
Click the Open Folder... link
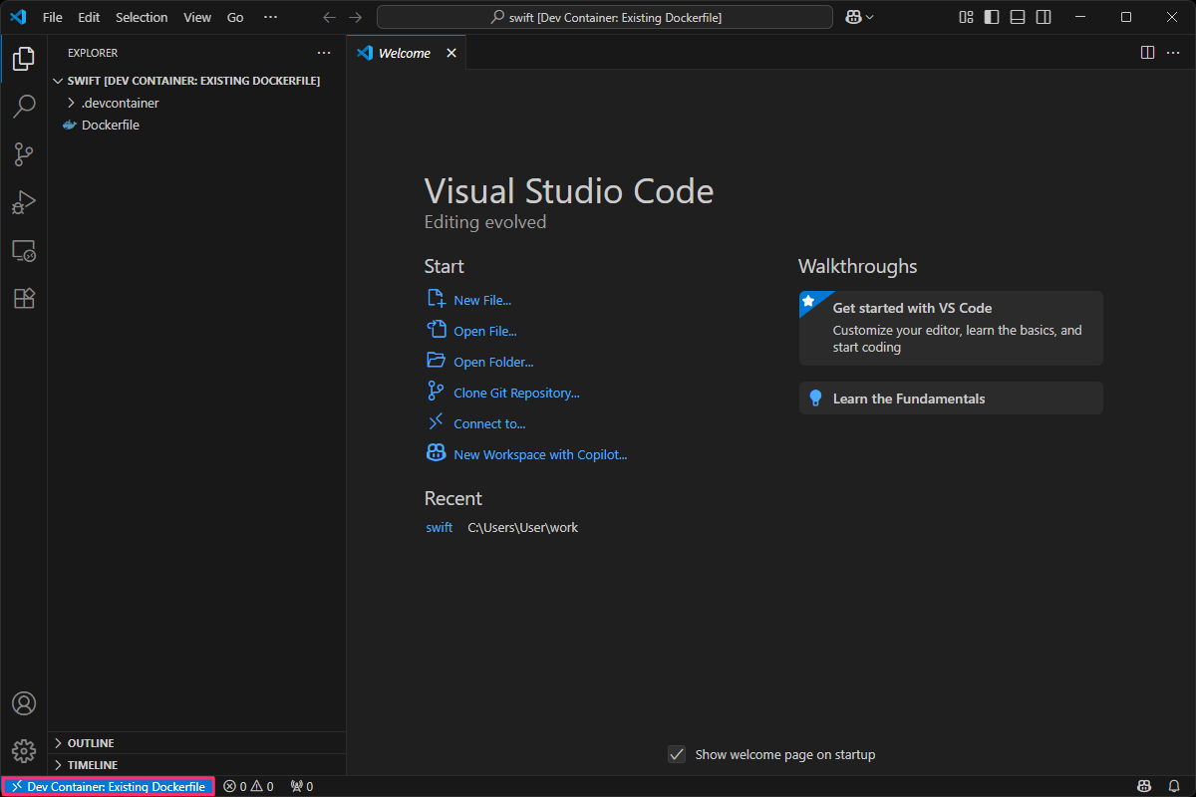click(493, 362)
